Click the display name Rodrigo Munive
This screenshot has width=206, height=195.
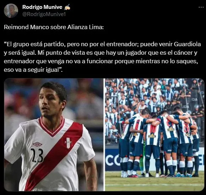point(42,7)
